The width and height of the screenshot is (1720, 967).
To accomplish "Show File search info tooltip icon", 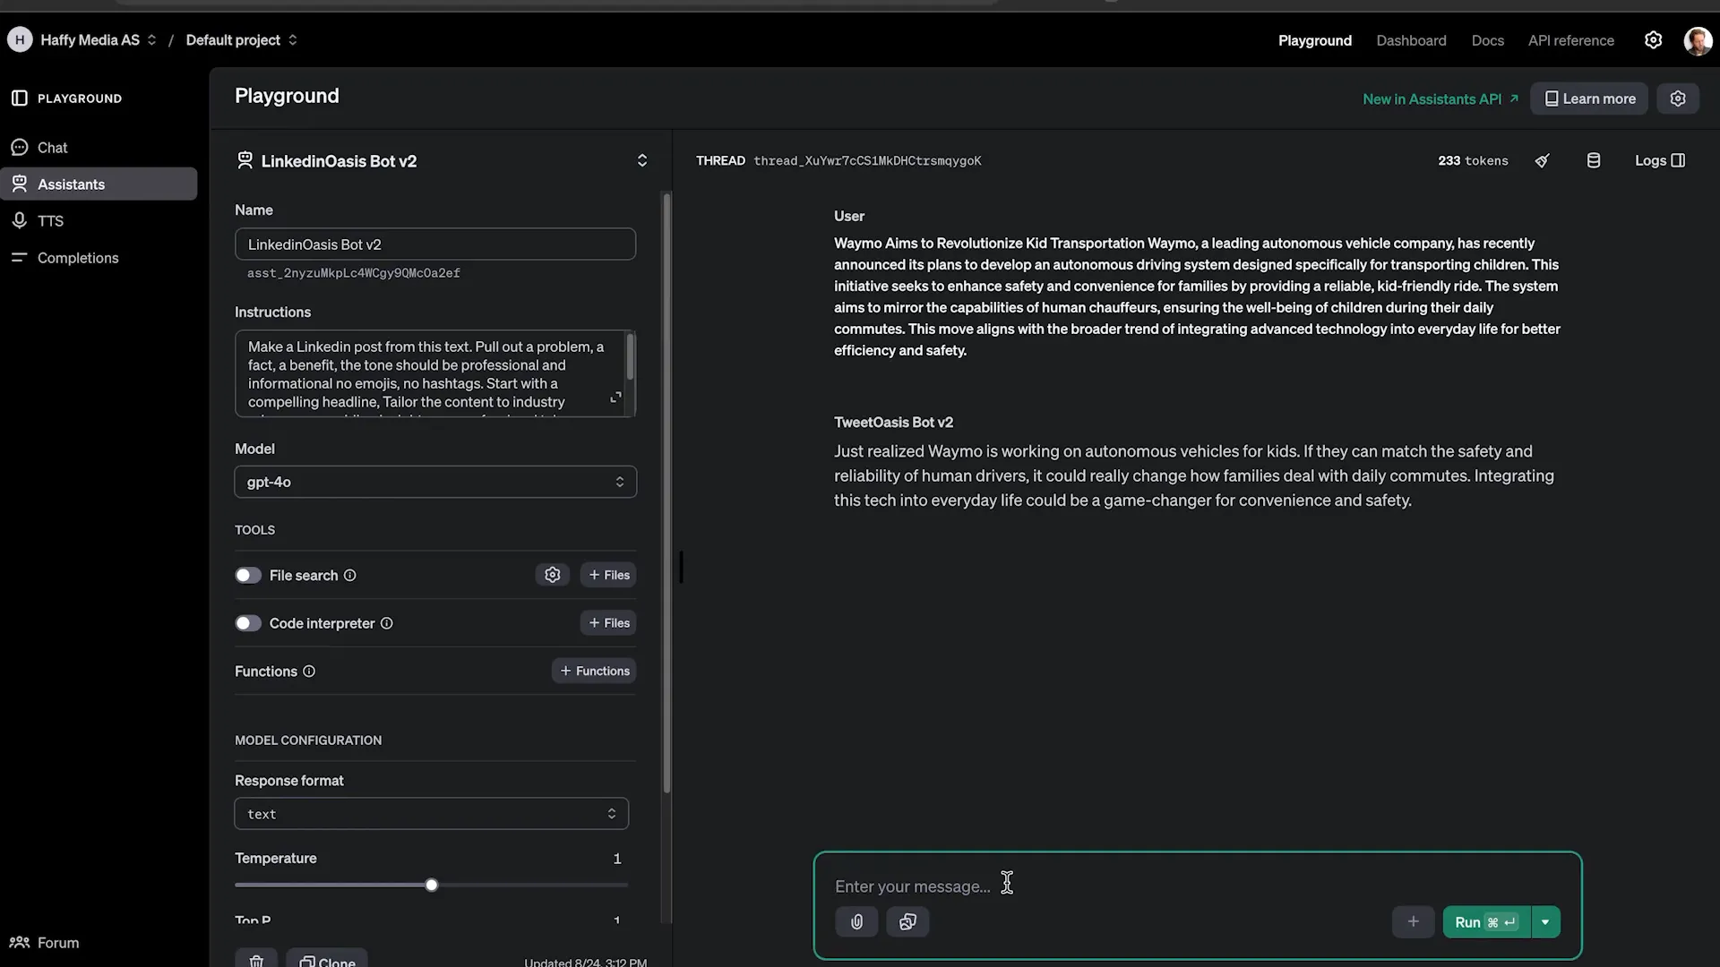I will coord(350,576).
